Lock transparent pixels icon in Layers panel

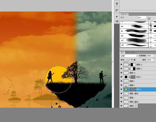tap(126, 60)
